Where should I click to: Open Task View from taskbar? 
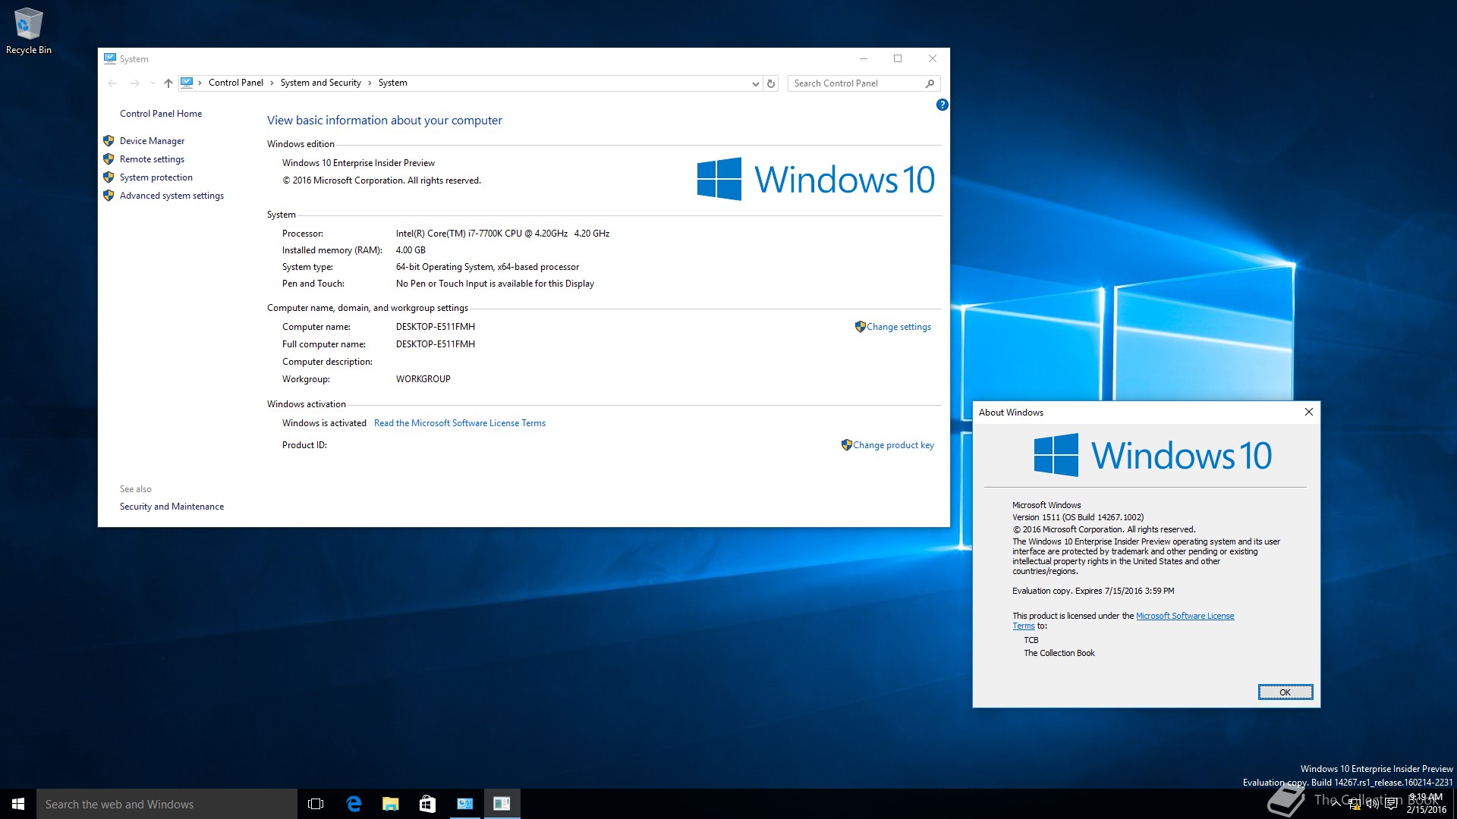click(316, 804)
